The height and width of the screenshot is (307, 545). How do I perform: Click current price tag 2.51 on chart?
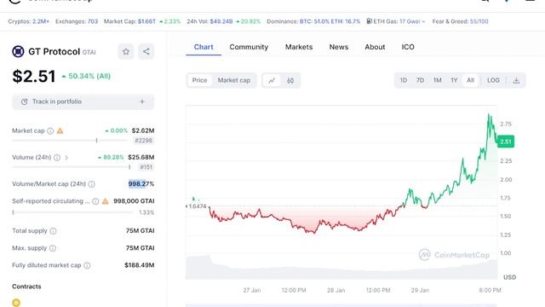click(x=505, y=142)
